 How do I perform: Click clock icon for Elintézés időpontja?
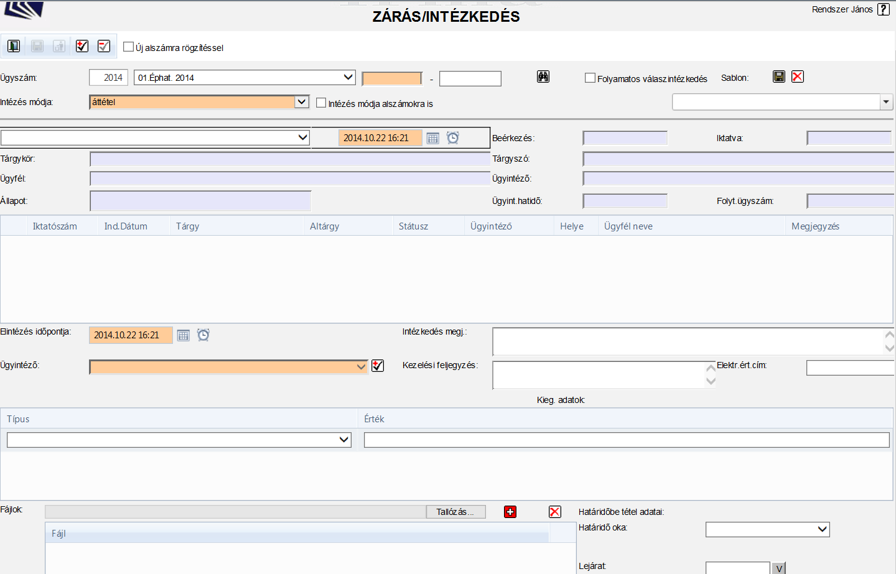pos(203,335)
